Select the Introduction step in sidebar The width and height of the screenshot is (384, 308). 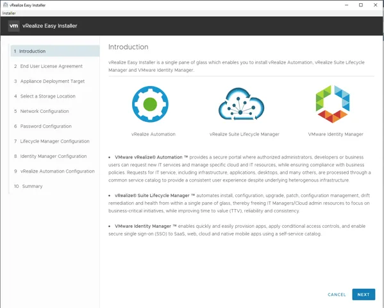click(55, 51)
